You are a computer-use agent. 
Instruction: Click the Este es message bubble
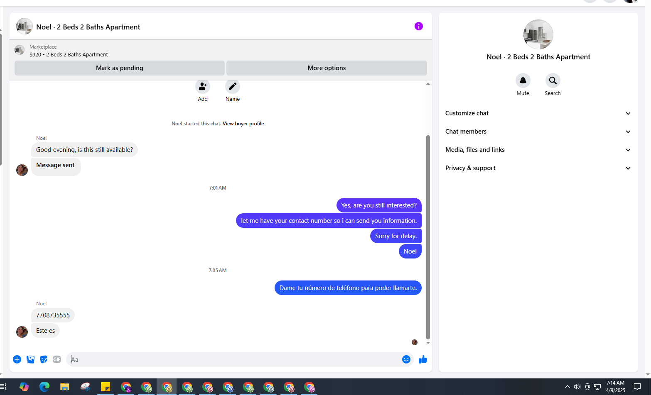(x=45, y=331)
